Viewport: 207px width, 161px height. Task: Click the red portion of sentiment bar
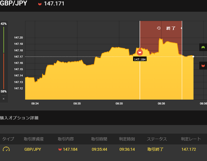coord(4,71)
